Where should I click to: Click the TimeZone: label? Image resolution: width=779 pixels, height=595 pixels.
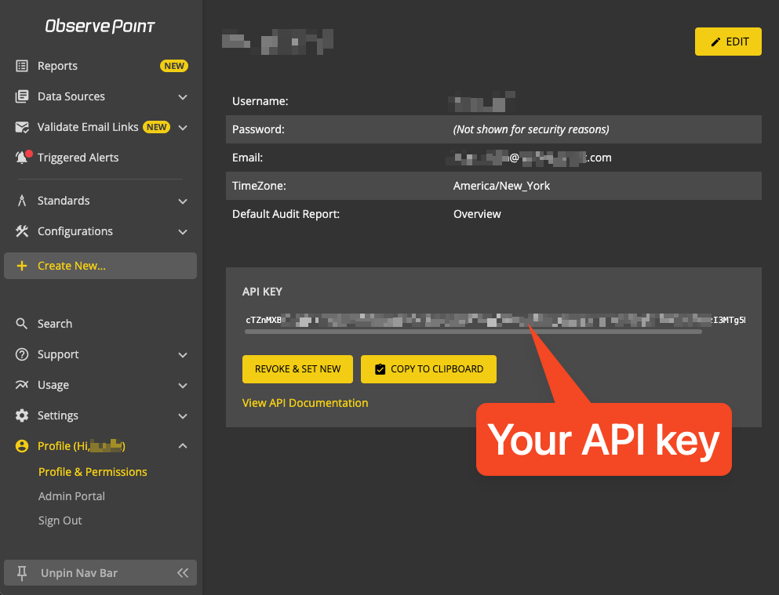point(259,186)
